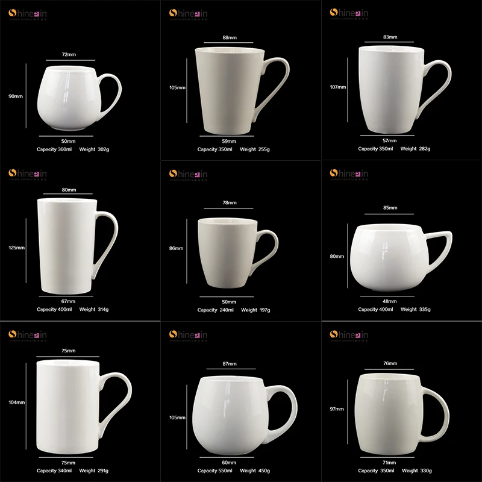Select the small 240ml mug image
This screenshot has width=482, height=482.
[238, 253]
